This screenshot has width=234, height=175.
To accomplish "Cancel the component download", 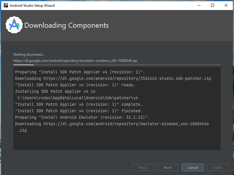I will click(x=193, y=167).
